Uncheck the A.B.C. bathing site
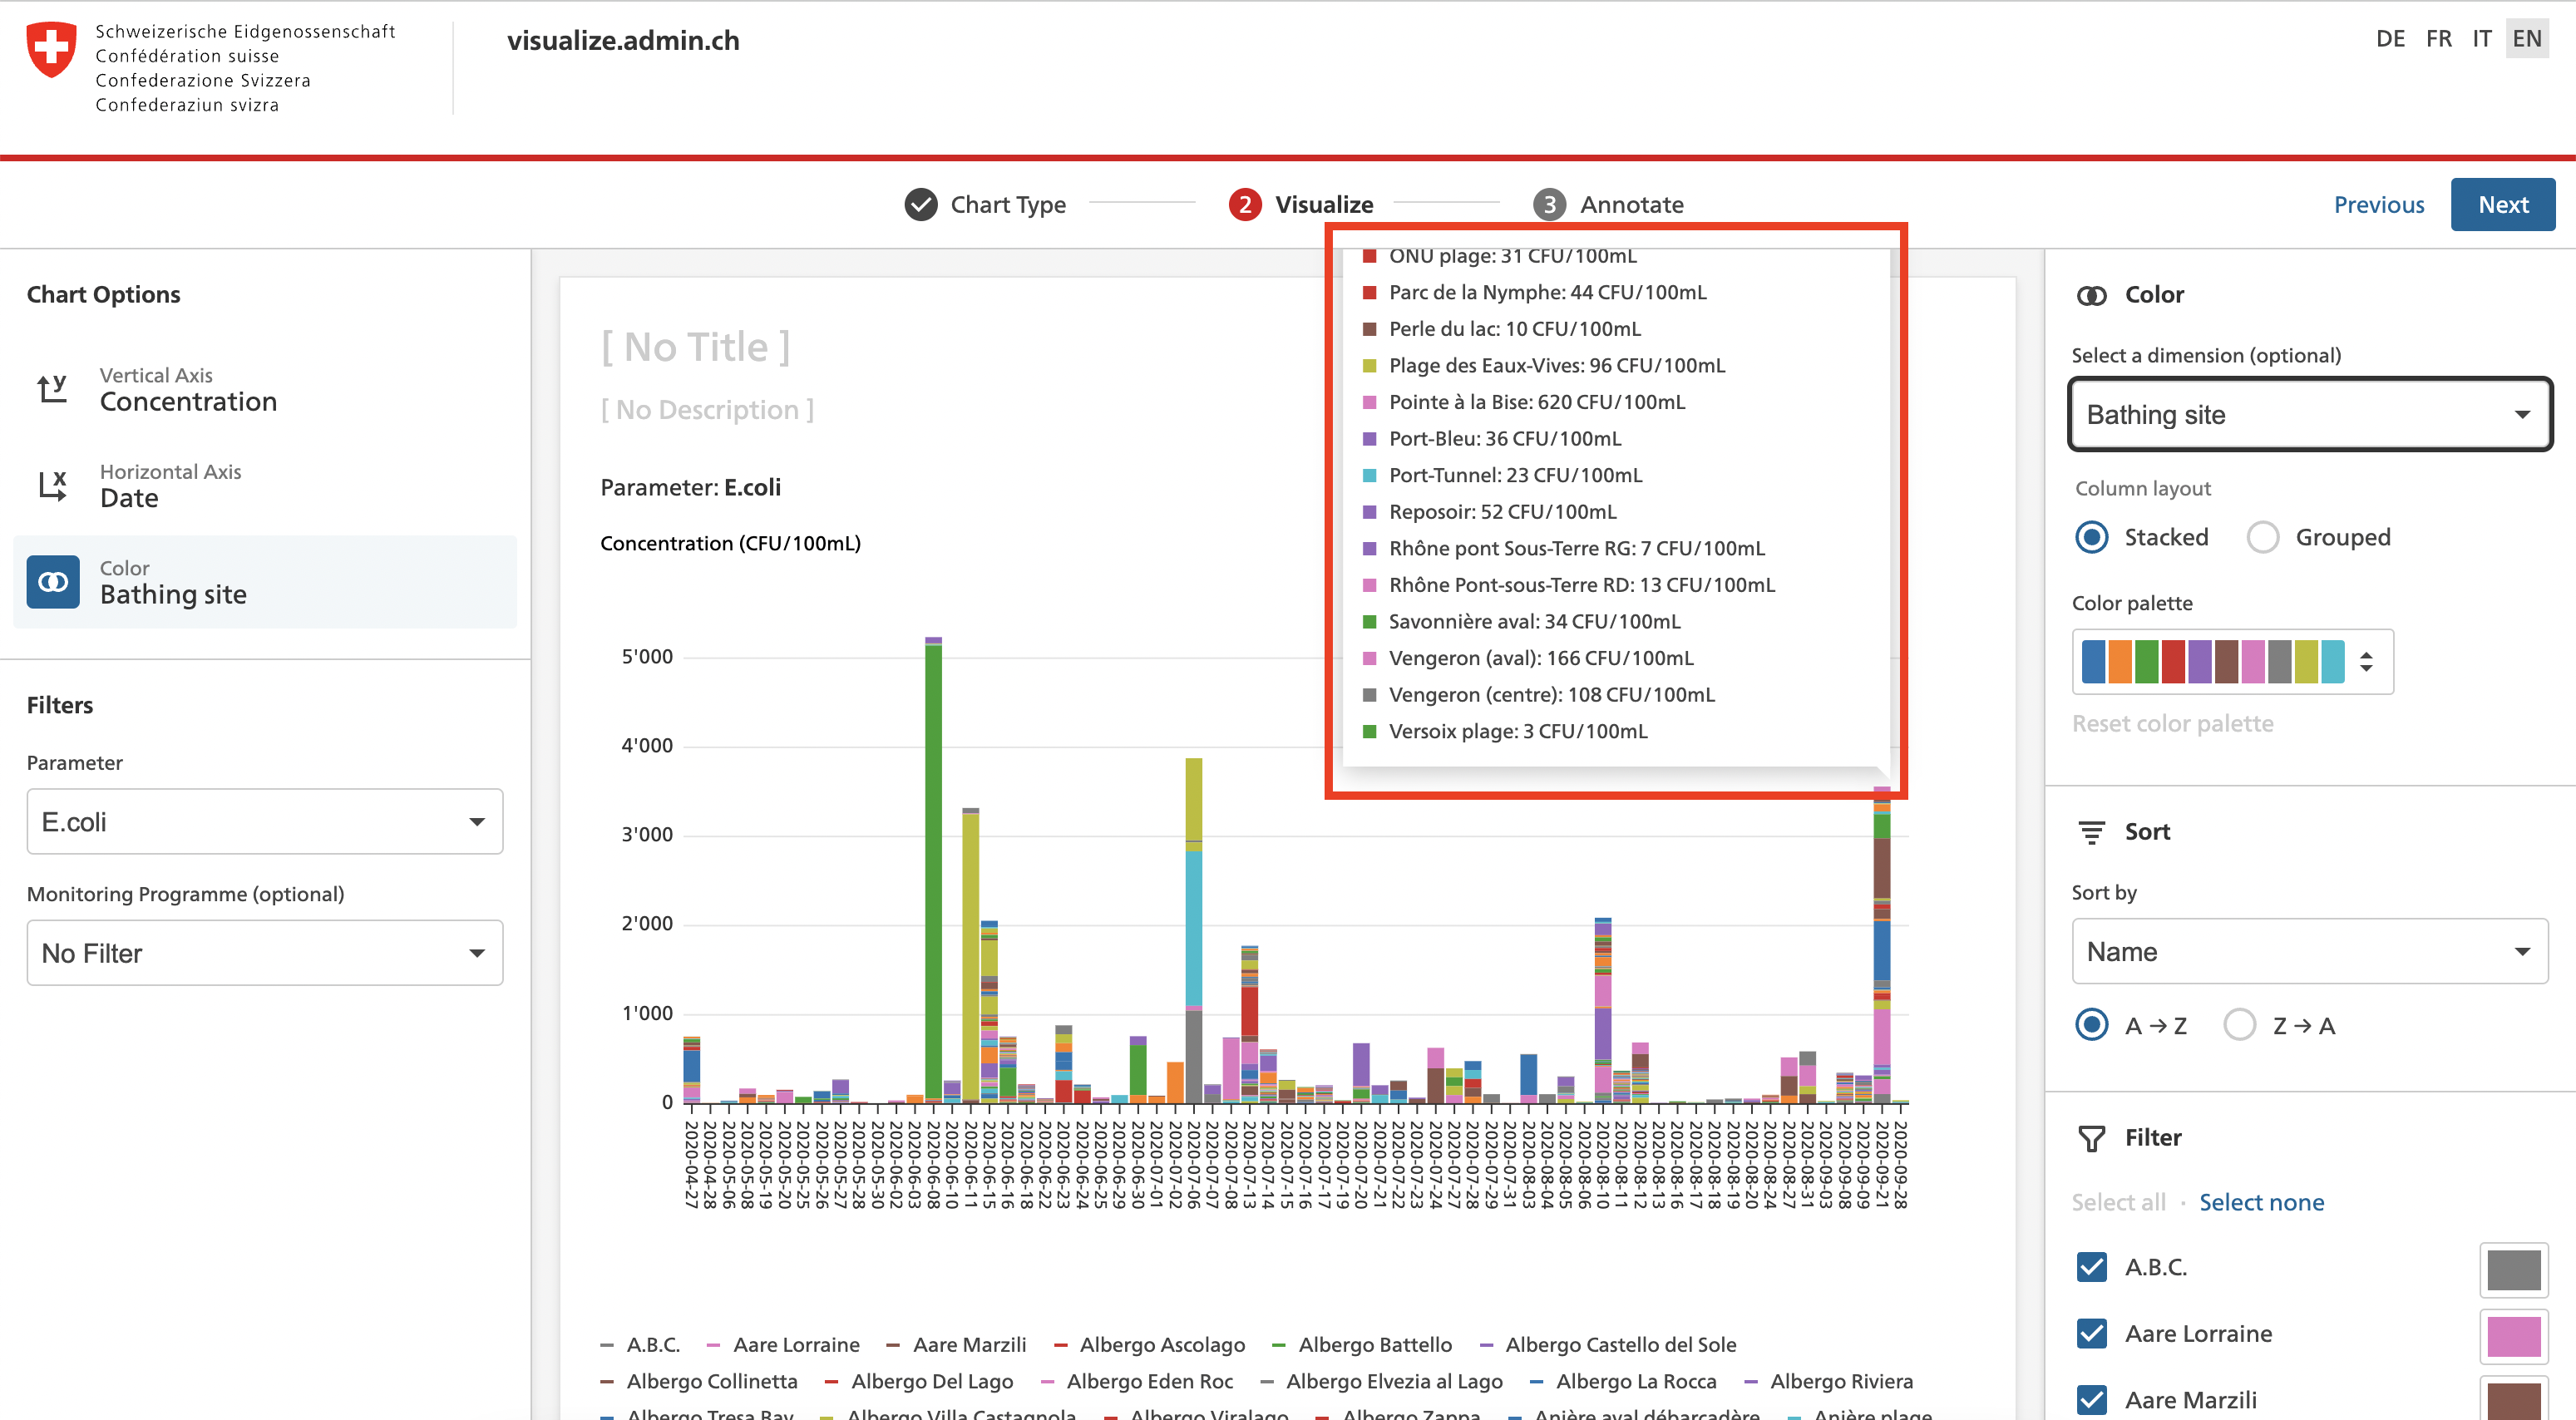 pos(2091,1266)
